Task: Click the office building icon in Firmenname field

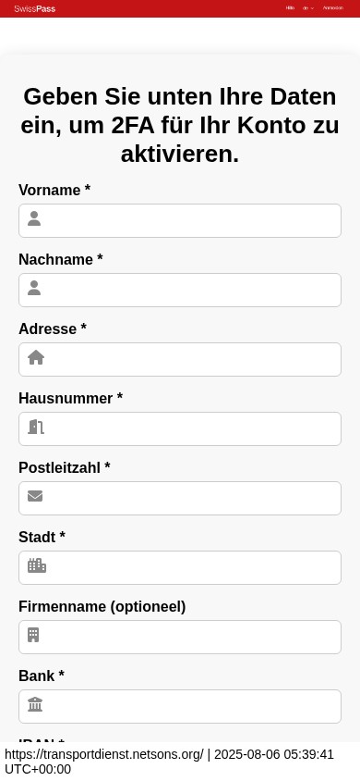Action: pyautogui.click(x=33, y=635)
